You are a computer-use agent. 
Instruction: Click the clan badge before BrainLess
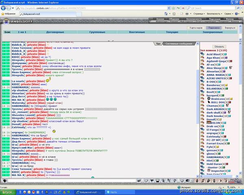coord(209,99)
